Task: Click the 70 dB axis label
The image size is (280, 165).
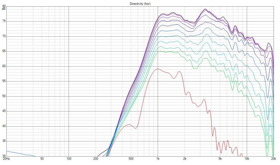Action: click(x=4, y=36)
